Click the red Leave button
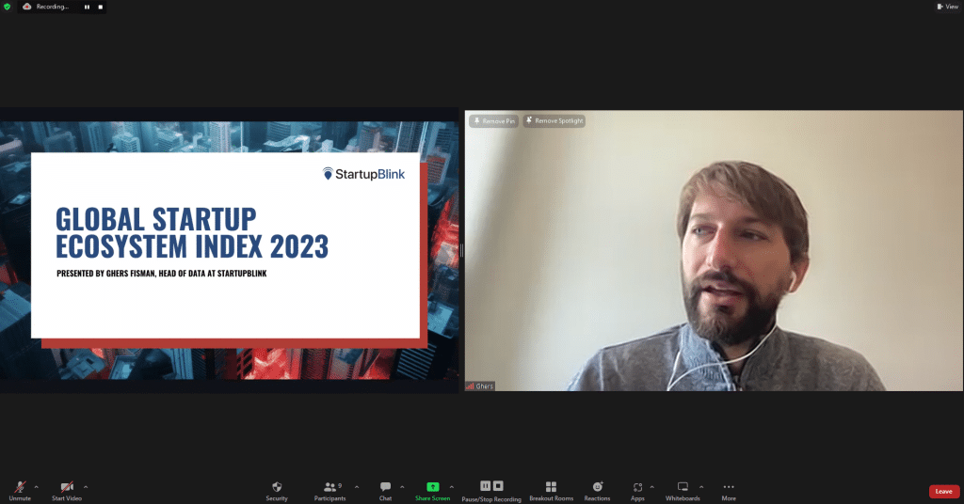The height and width of the screenshot is (504, 964). pos(943,491)
